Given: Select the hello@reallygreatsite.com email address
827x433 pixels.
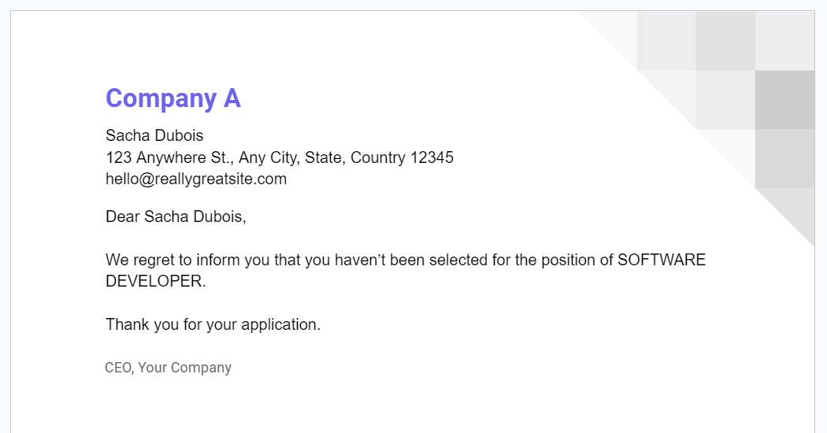Looking at the screenshot, I should click(x=196, y=179).
